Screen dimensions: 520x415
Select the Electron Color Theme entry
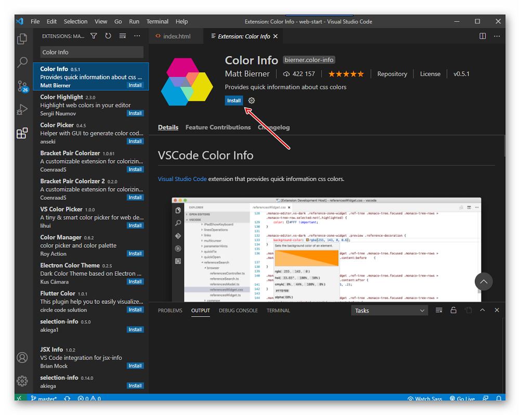(91, 274)
